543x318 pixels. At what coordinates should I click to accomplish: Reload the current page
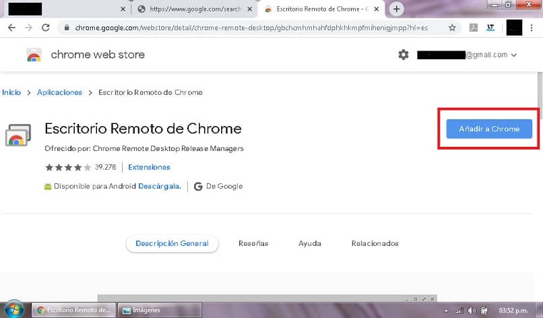tap(46, 28)
